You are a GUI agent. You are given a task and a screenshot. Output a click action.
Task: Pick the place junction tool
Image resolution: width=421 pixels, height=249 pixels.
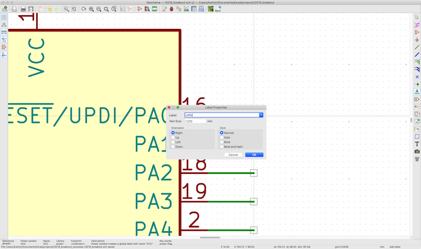click(x=417, y=84)
